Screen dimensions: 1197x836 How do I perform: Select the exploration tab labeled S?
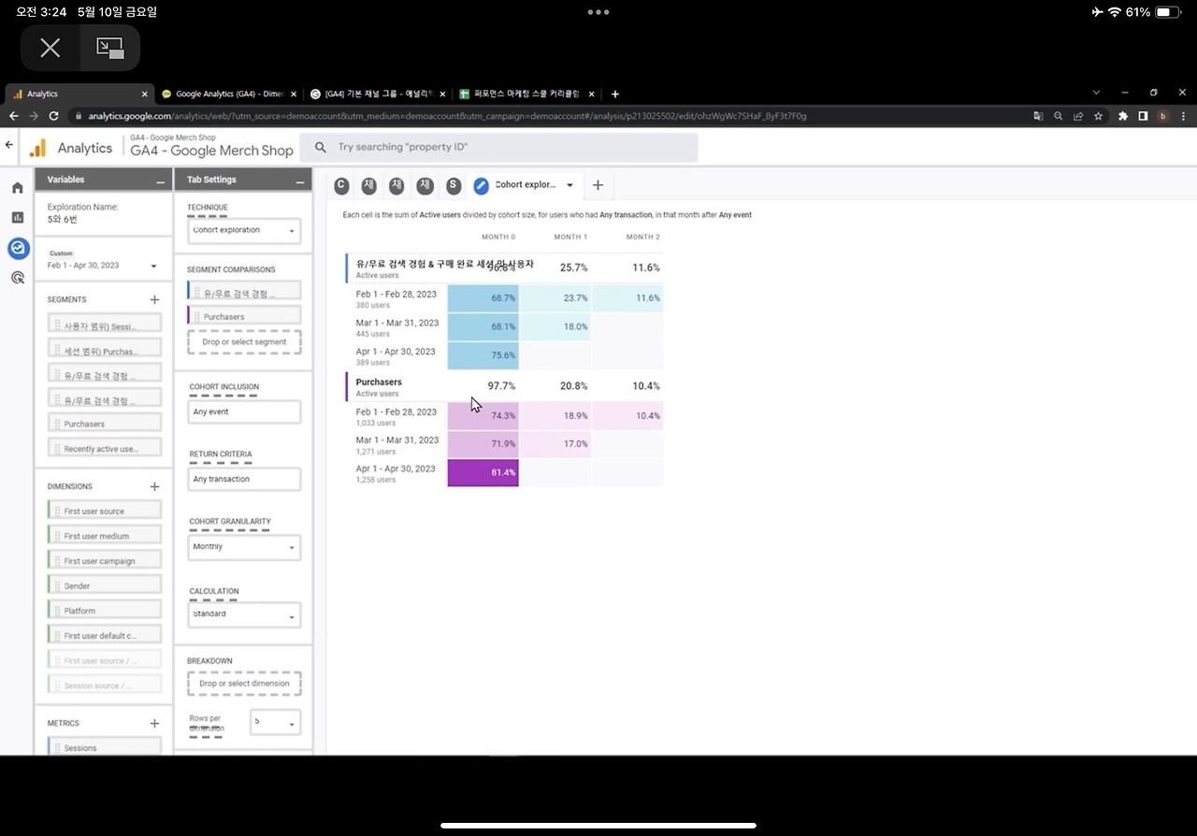(x=454, y=186)
